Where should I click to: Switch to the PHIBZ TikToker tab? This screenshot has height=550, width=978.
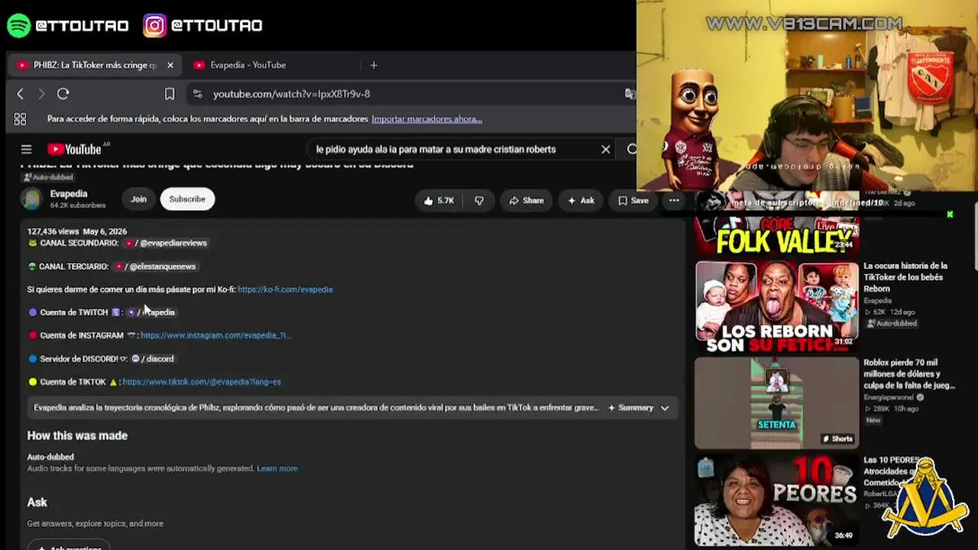click(96, 66)
